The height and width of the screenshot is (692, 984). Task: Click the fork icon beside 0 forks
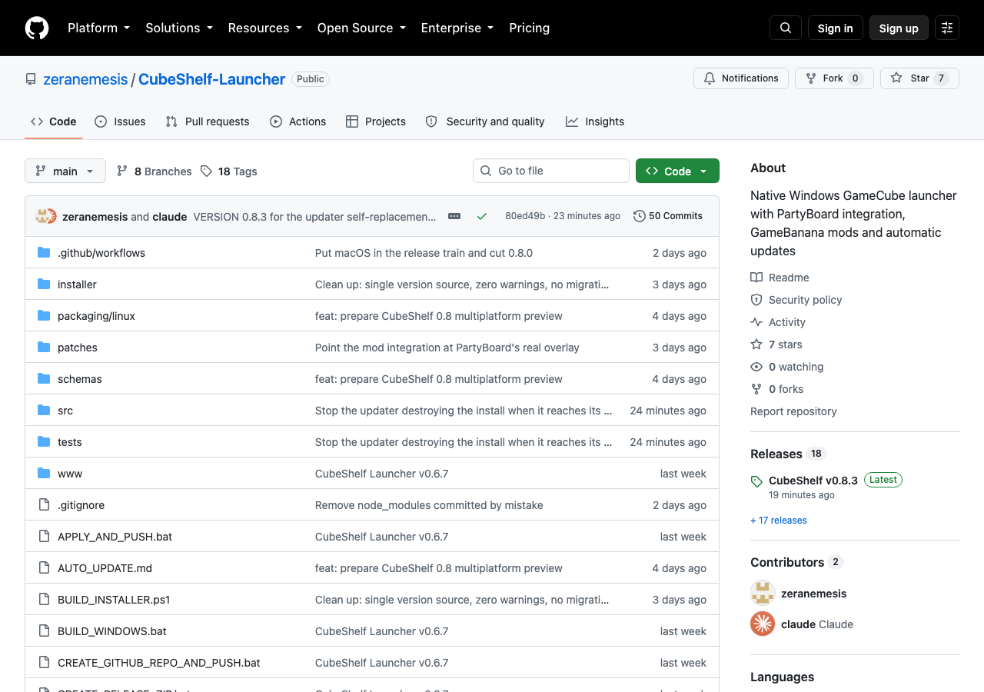click(756, 389)
